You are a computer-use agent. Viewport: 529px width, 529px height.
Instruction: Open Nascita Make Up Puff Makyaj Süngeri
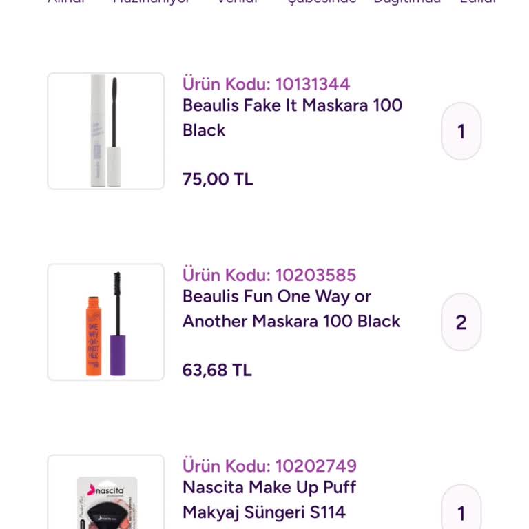point(269,499)
